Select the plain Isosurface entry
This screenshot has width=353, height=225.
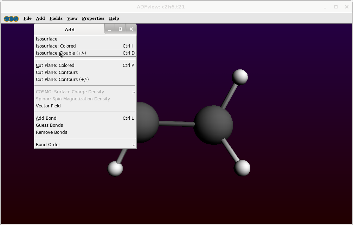point(46,39)
